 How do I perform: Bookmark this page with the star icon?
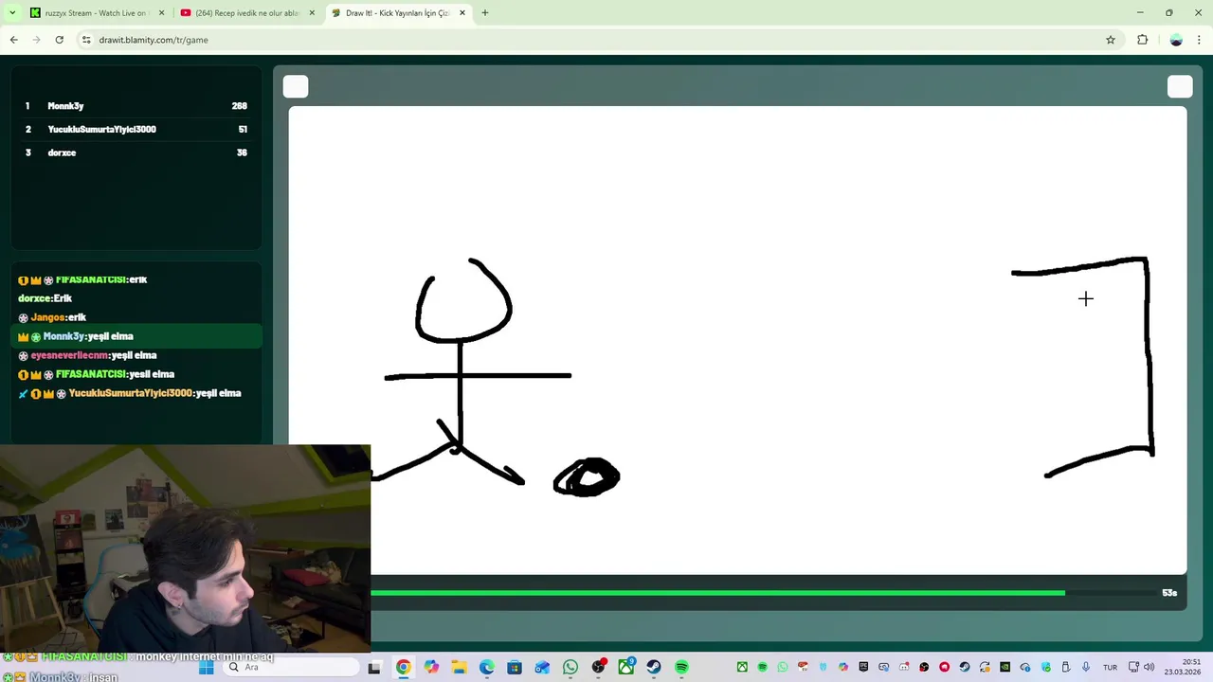(1111, 40)
